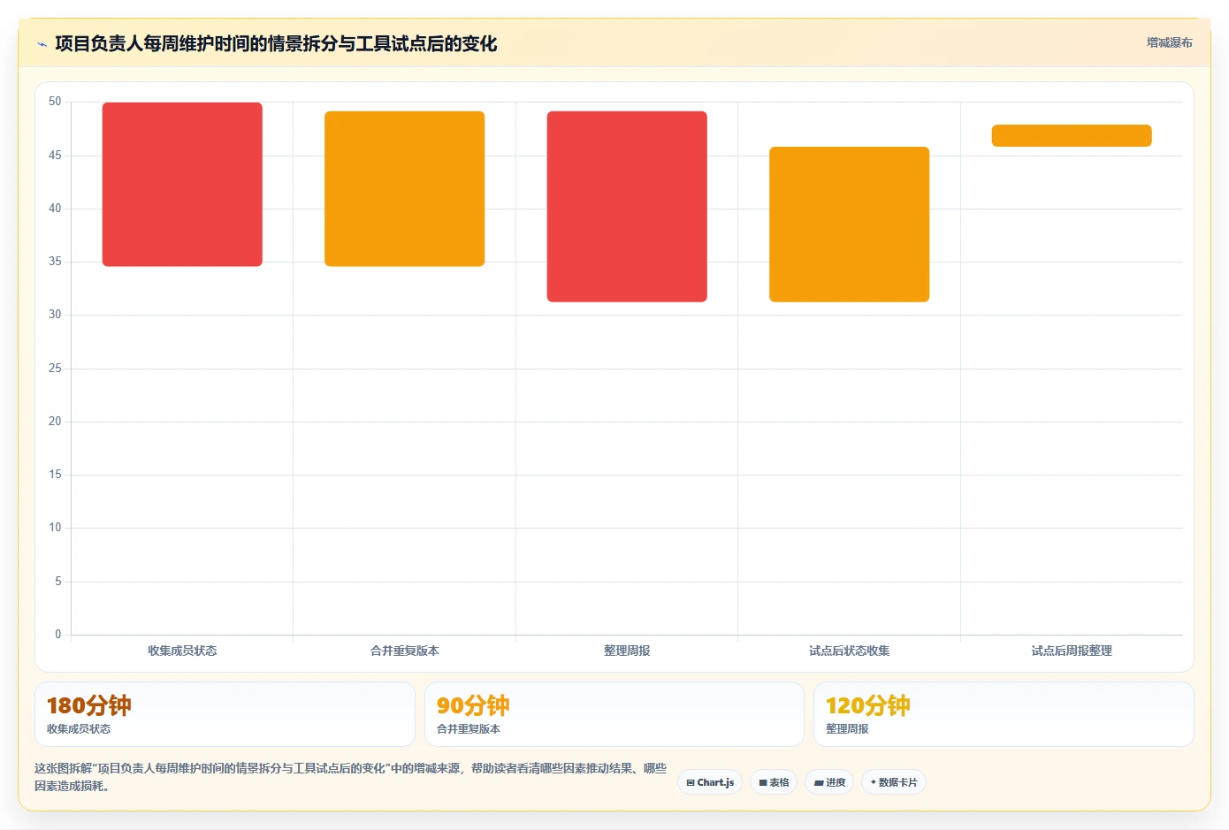Select the 数据卡片 tag chip
1229x830 pixels.
[894, 782]
